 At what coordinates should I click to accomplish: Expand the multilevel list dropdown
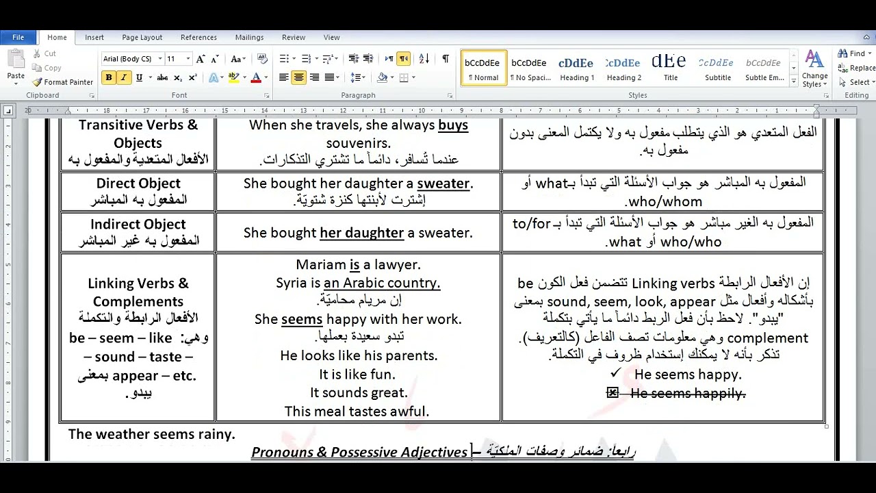tap(337, 59)
